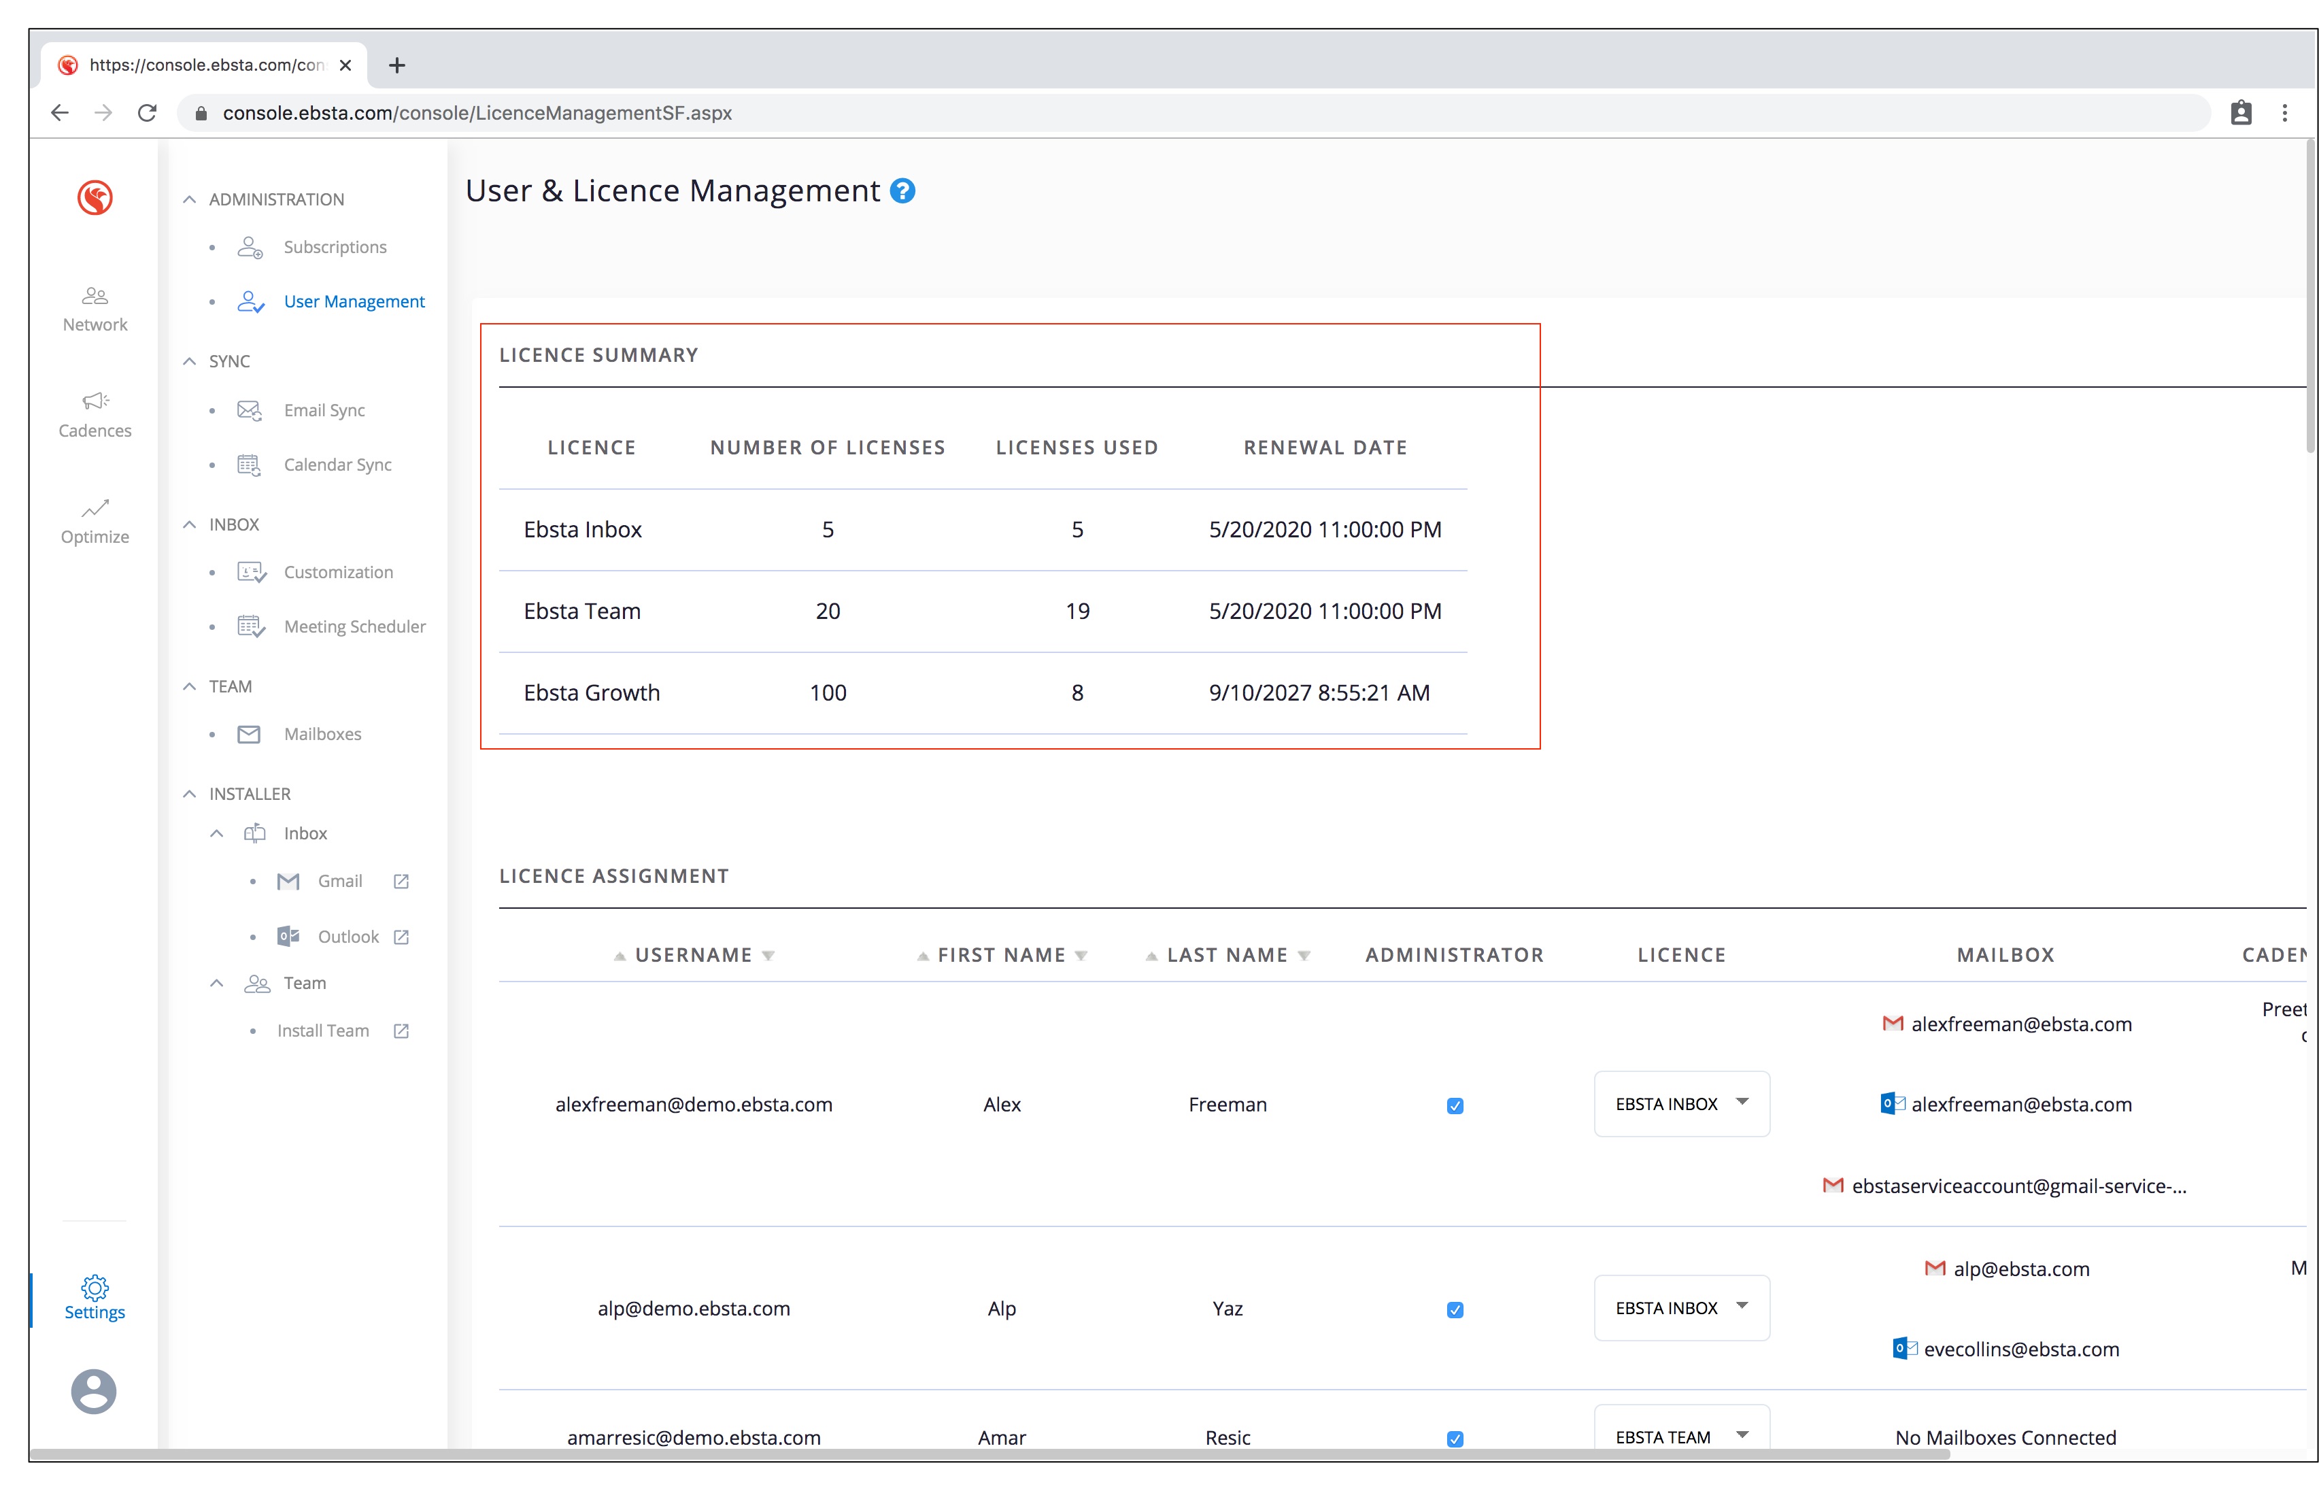Open Cadences megaphone icon

pos(95,401)
